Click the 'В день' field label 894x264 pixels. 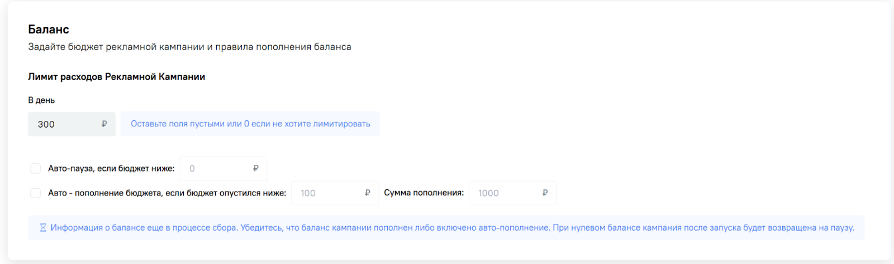[x=41, y=100]
